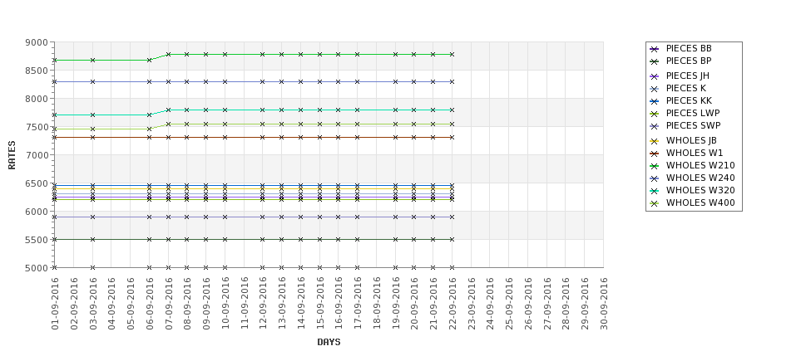Click the 6500 y-axis tick label
This screenshot has height=356, width=811.
pyautogui.click(x=37, y=183)
